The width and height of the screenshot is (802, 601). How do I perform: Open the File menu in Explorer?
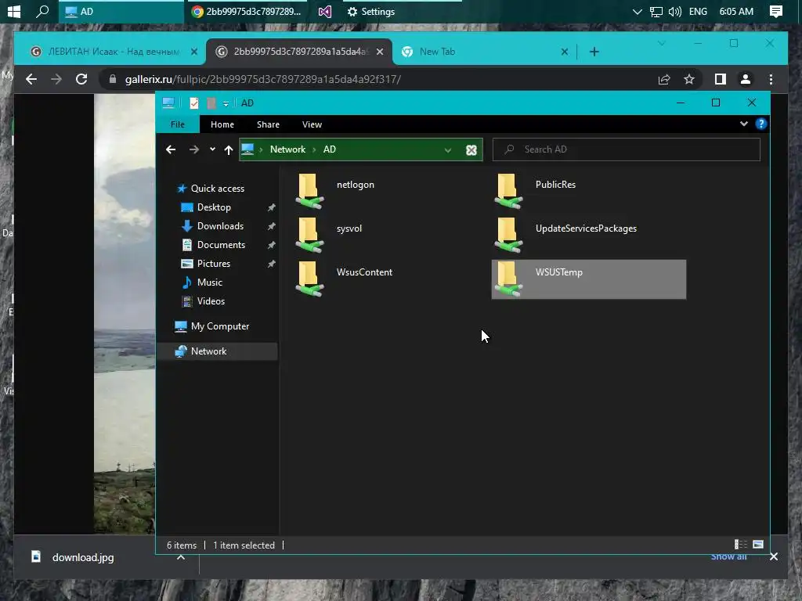[178, 124]
